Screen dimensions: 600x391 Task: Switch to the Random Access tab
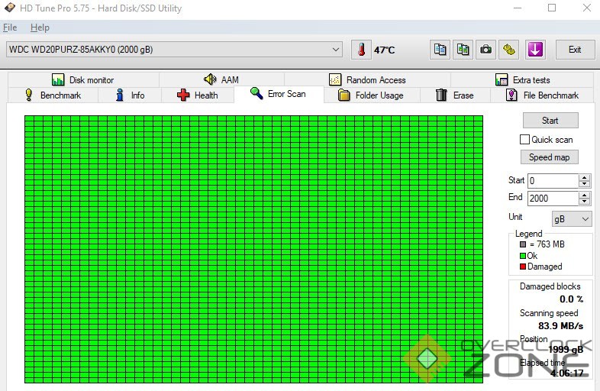click(367, 79)
